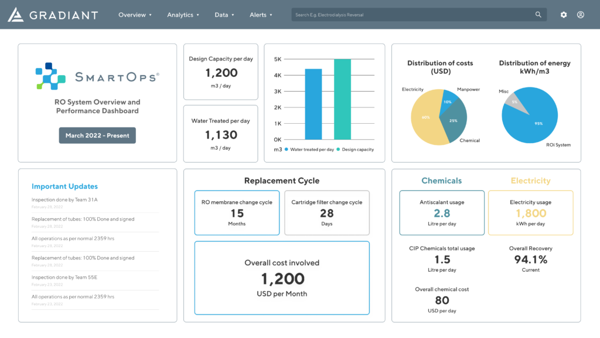The height and width of the screenshot is (338, 600).
Task: Select the RO membrane change cycle card
Action: point(237,212)
